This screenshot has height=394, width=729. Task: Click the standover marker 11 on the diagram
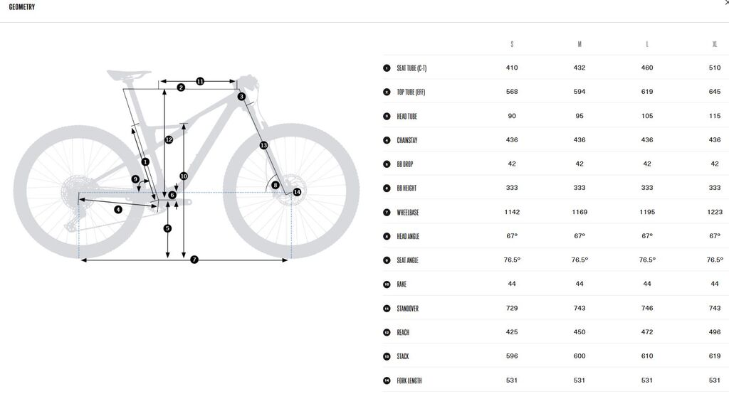(x=200, y=82)
